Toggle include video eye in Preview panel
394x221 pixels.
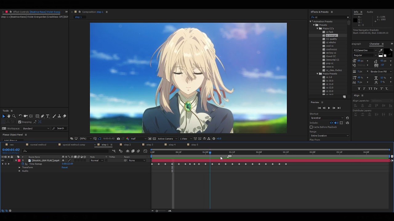point(331,123)
